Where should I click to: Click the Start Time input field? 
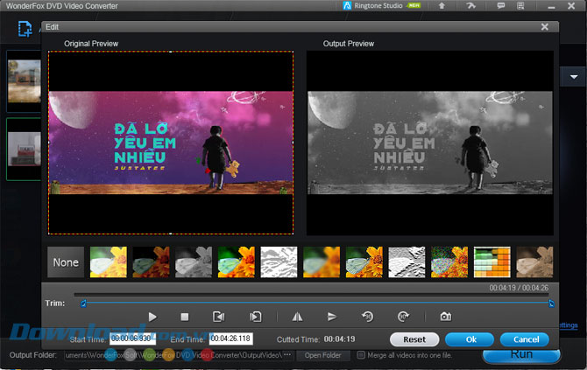click(132, 339)
